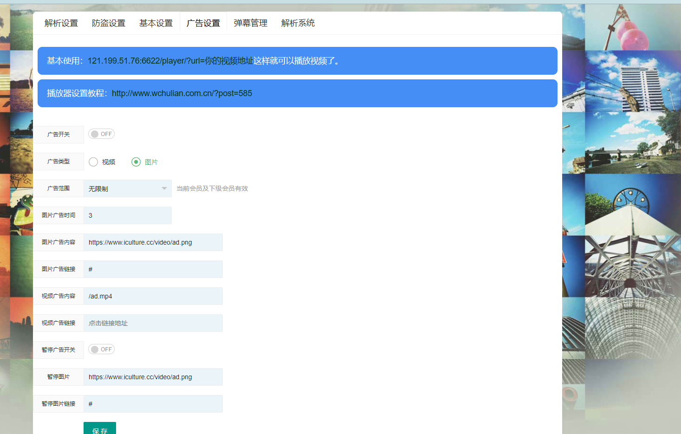681x434 pixels.
Task: Switch to the 解析系统 tab
Action: click(298, 23)
